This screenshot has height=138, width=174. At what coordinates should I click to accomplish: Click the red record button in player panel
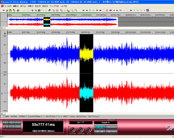tap(6, 127)
